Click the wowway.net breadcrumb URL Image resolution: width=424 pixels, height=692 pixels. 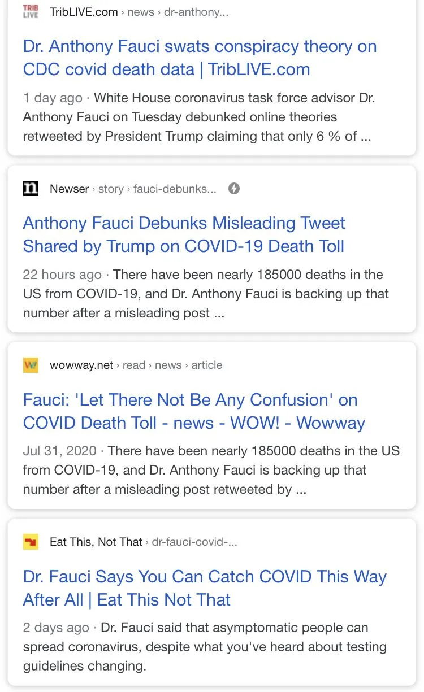(136, 365)
